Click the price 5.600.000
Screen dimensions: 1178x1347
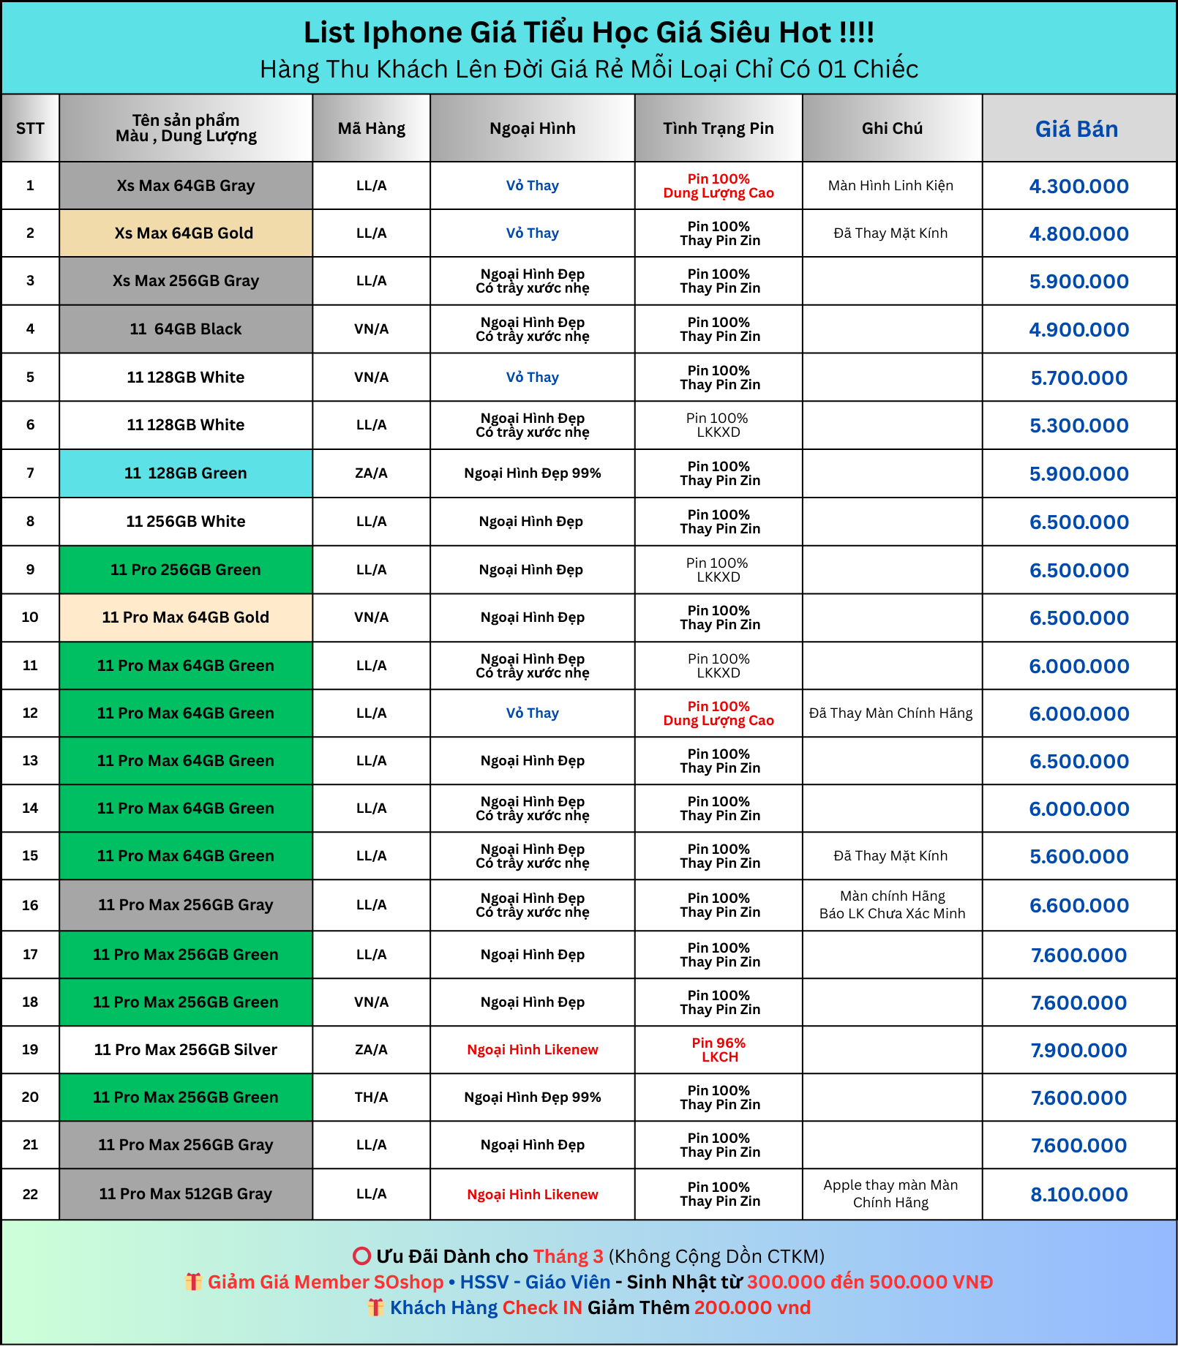(x=1079, y=857)
